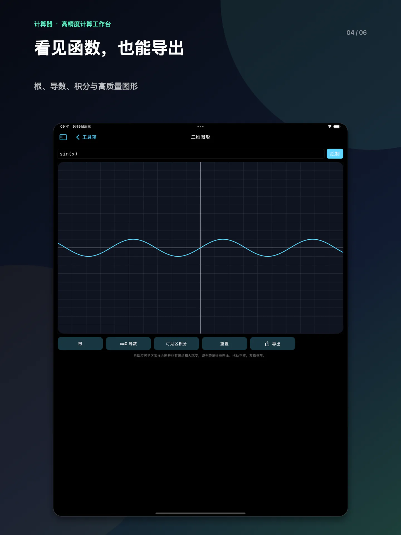Image resolution: width=401 pixels, height=535 pixels.
Task: Click the sin(x) function input field
Action: pos(191,154)
